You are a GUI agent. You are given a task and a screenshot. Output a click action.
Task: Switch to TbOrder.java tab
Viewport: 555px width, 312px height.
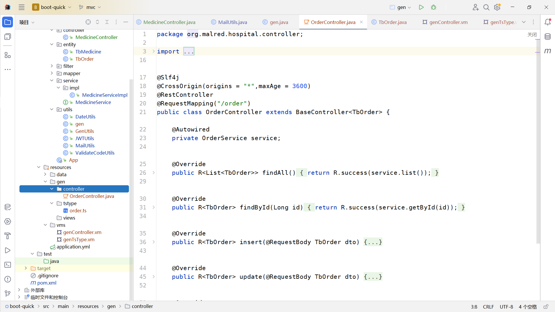coord(389,22)
